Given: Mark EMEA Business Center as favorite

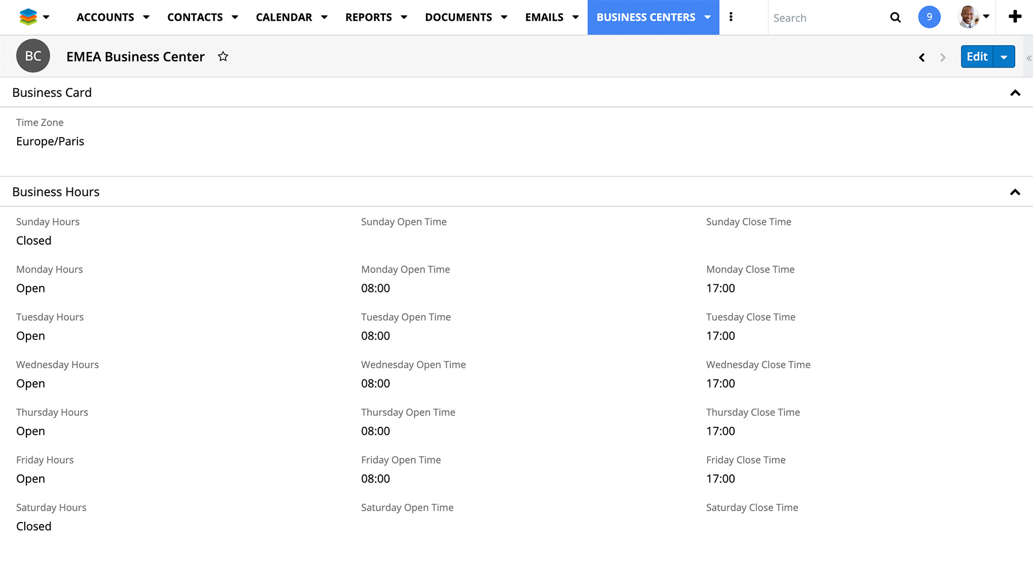Looking at the screenshot, I should (x=223, y=56).
